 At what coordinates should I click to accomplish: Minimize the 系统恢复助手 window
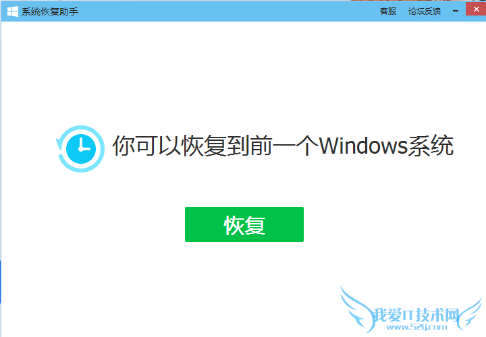456,11
